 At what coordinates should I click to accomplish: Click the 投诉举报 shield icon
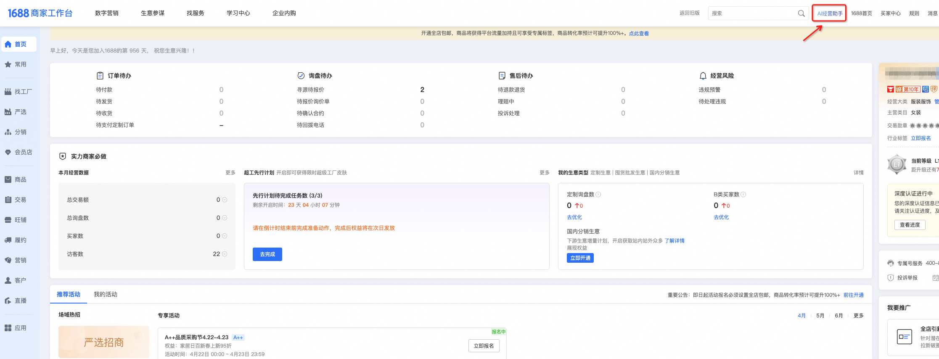890,278
